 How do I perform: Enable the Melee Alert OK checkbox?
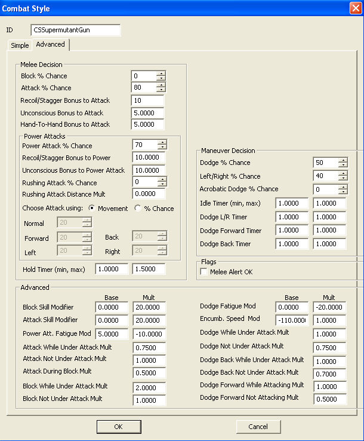[204, 272]
